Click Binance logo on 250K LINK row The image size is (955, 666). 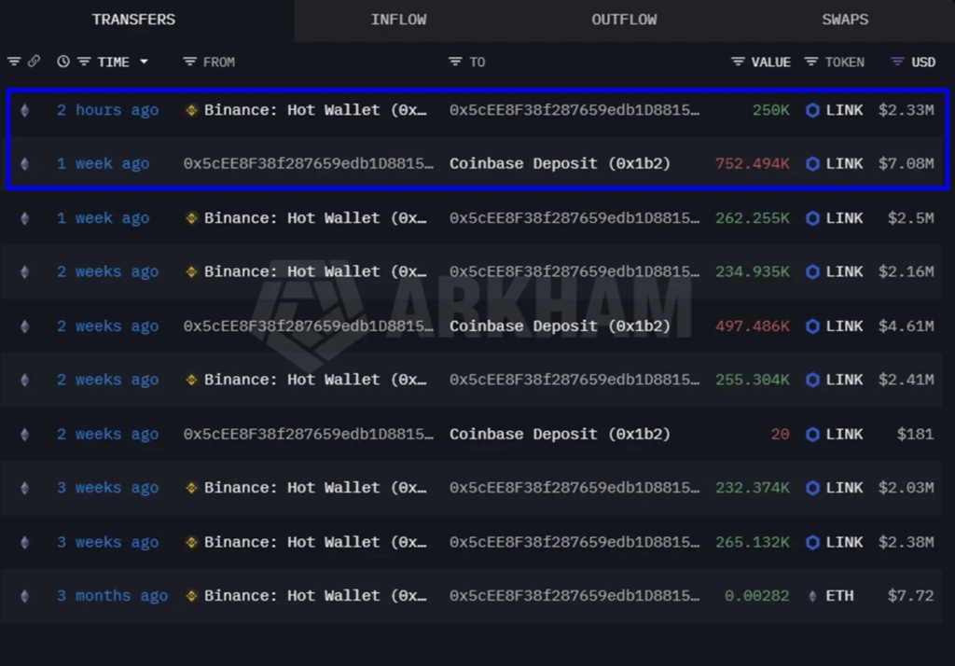(191, 110)
